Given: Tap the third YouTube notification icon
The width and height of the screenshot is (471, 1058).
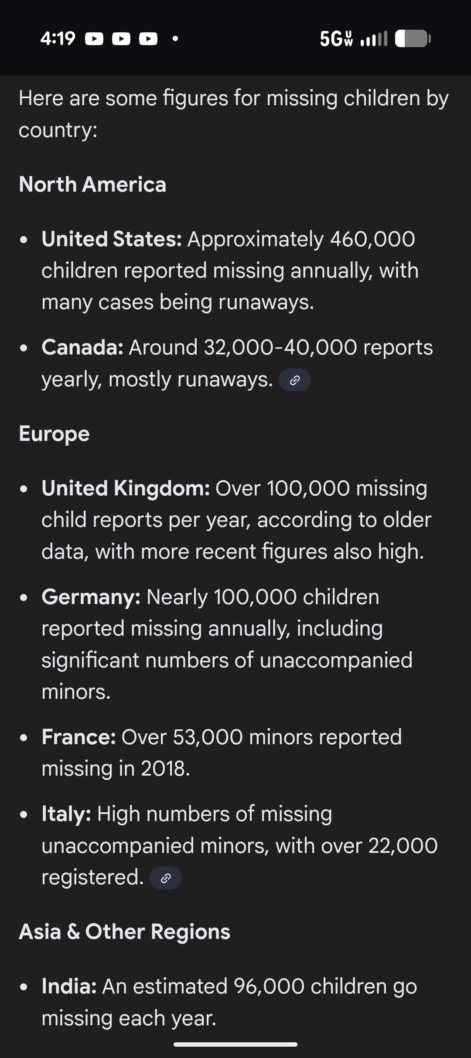Looking at the screenshot, I should (148, 39).
